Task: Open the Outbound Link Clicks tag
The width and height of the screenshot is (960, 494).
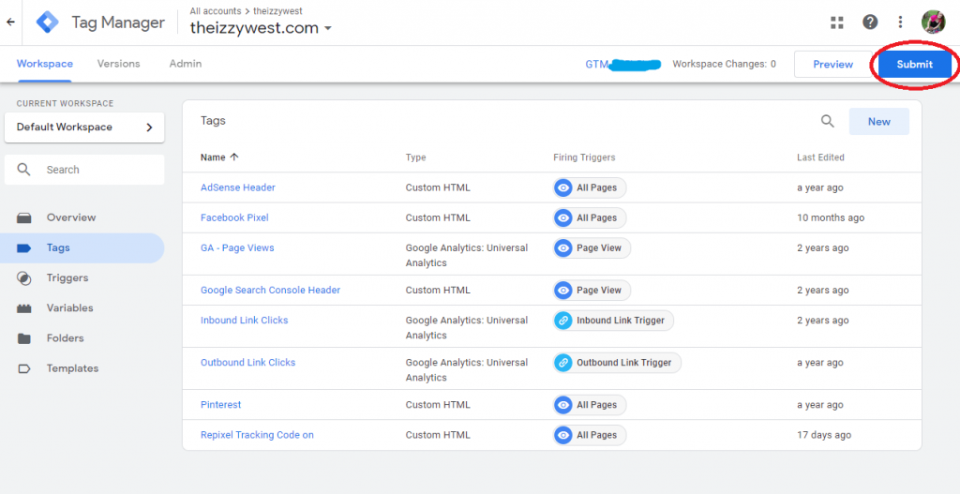Action: tap(247, 363)
